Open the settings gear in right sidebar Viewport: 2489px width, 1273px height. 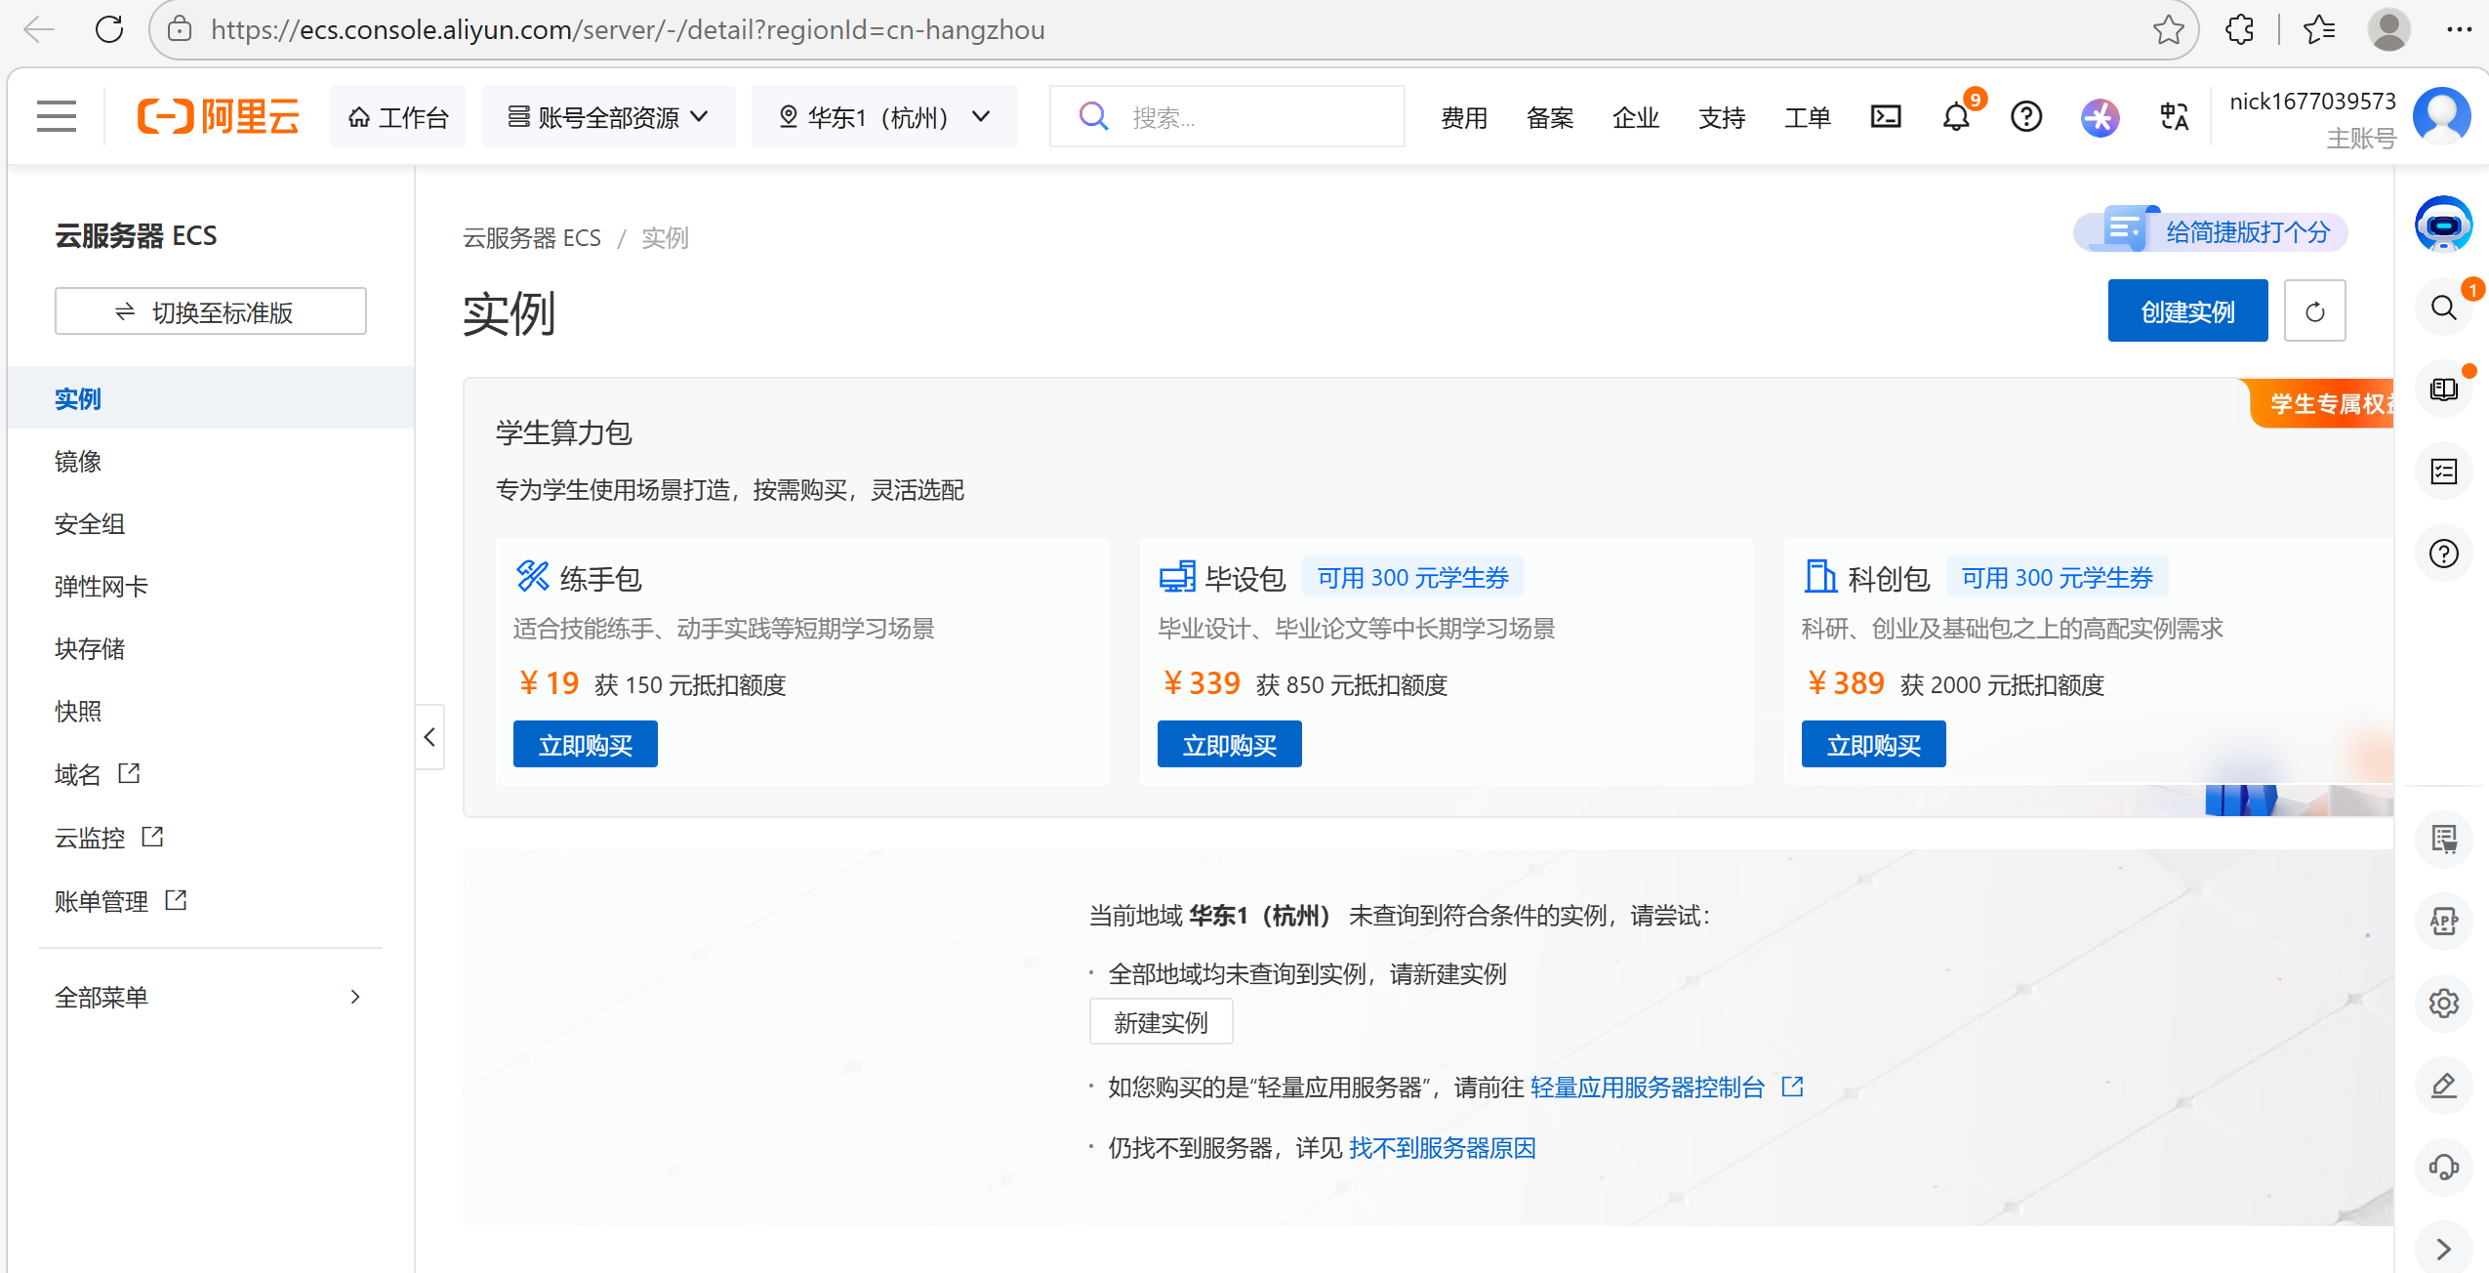2443,1004
